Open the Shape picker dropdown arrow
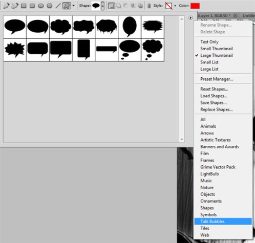The width and height of the screenshot is (255, 243). pos(102,6)
